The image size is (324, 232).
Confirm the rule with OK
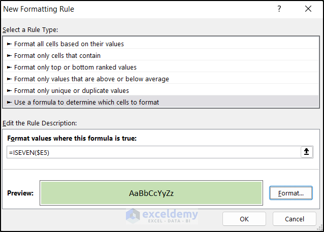point(244,219)
